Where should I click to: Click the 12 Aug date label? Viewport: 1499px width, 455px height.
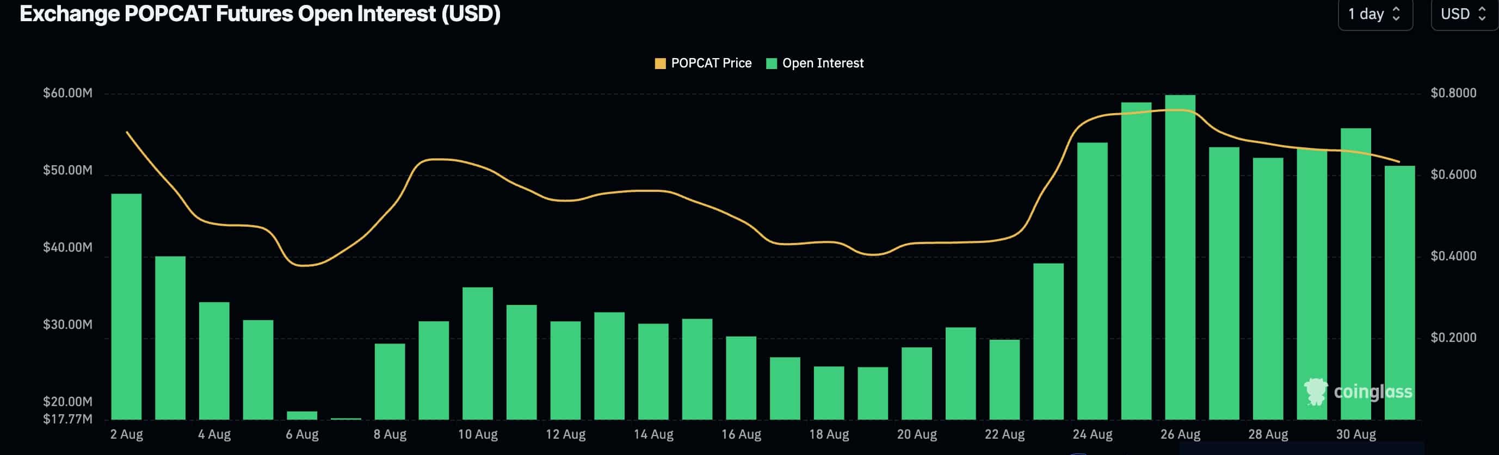tap(566, 435)
